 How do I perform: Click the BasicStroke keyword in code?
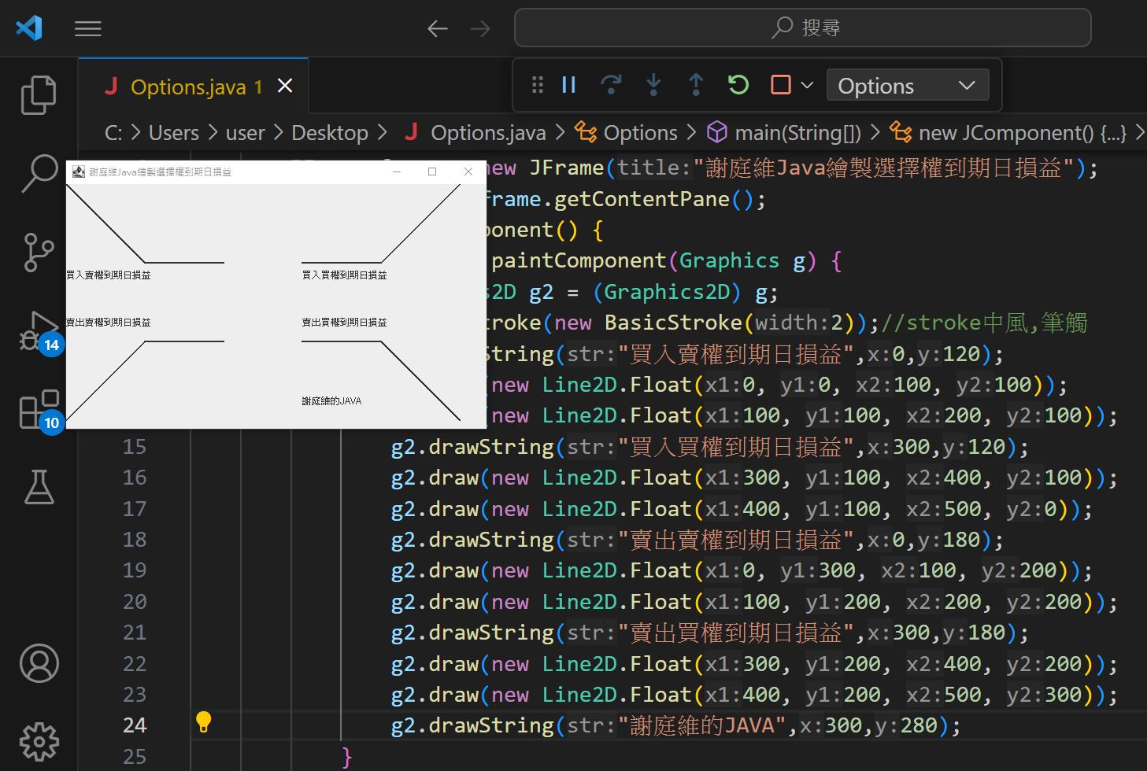click(x=674, y=323)
